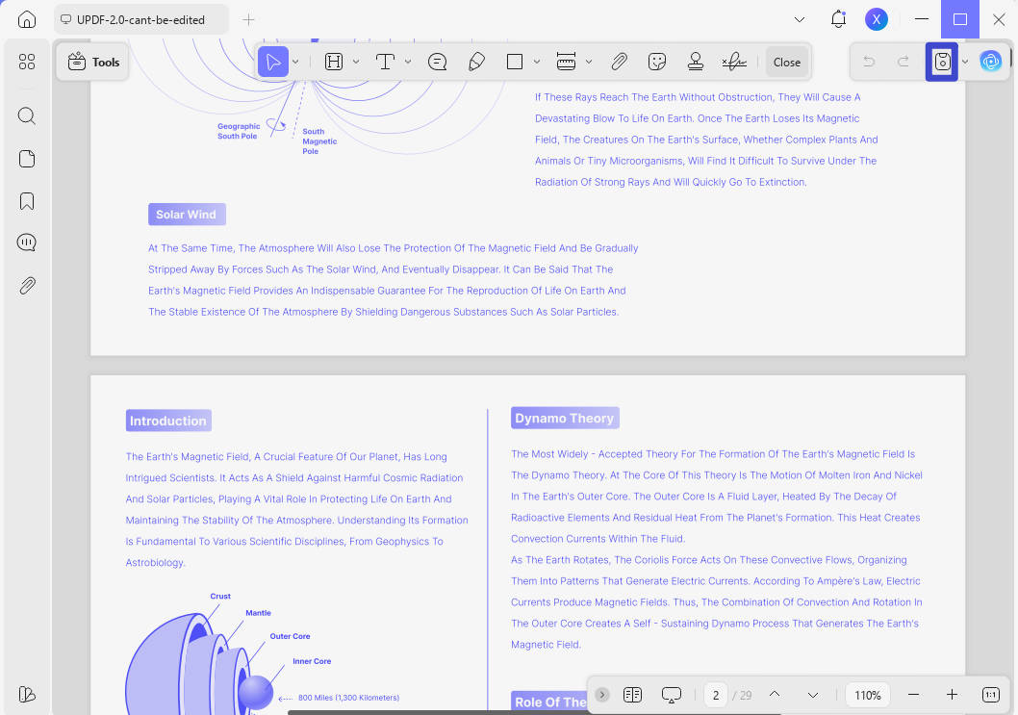The height and width of the screenshot is (715, 1018).
Task: Open the search panel in sidebar
Action: click(27, 115)
